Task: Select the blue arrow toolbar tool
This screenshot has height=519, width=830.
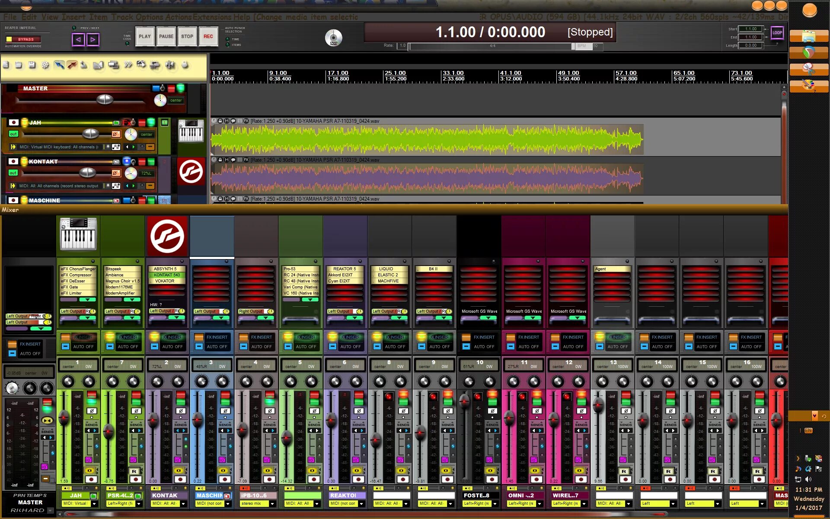Action: click(59, 65)
